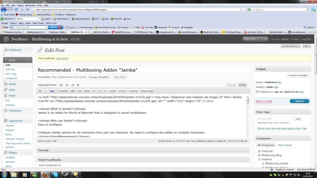The image size is (317, 178).
Task: Switch categories to Most Used tab
Action: (x=285, y=145)
